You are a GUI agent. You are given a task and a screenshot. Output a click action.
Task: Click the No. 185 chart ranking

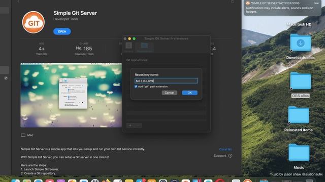84,49
